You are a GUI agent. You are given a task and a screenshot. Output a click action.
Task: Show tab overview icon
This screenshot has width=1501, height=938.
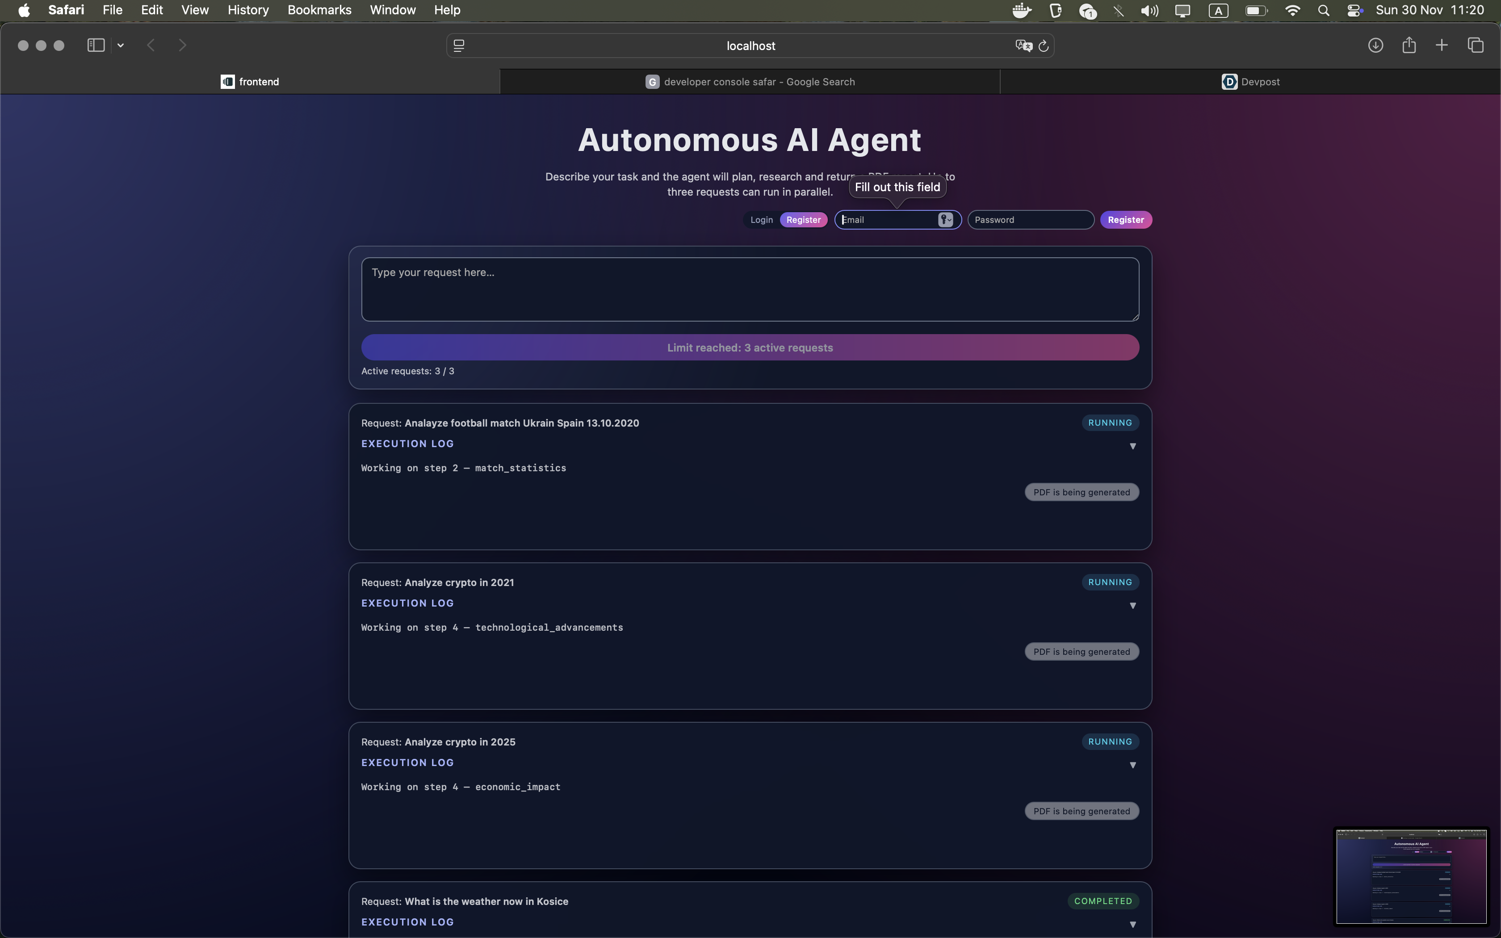coord(1476,45)
